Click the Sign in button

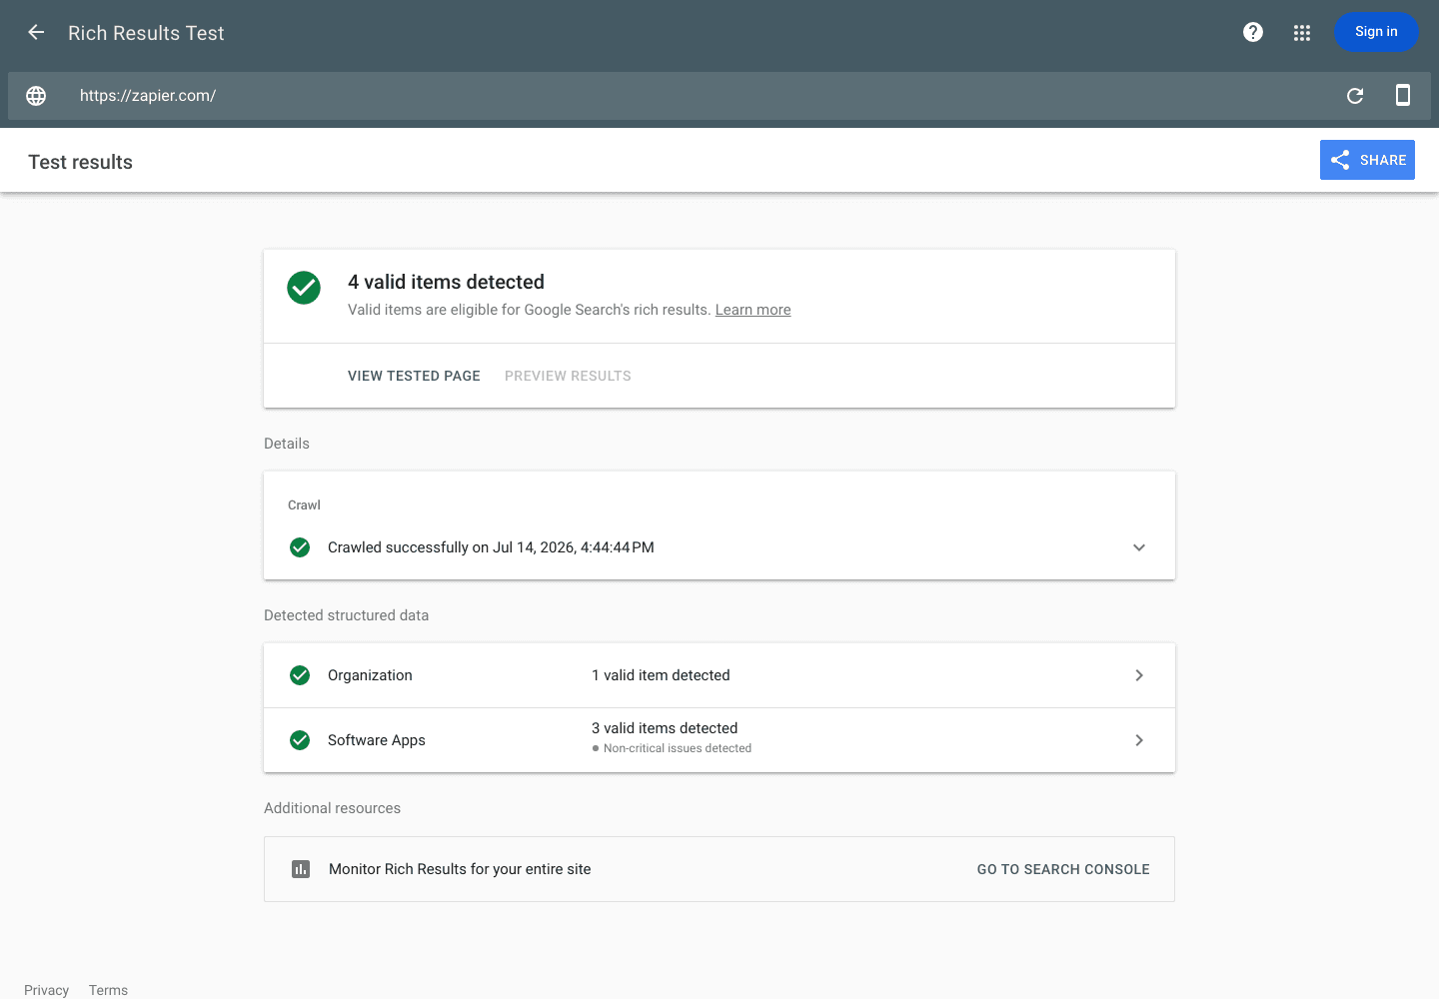1376,32
